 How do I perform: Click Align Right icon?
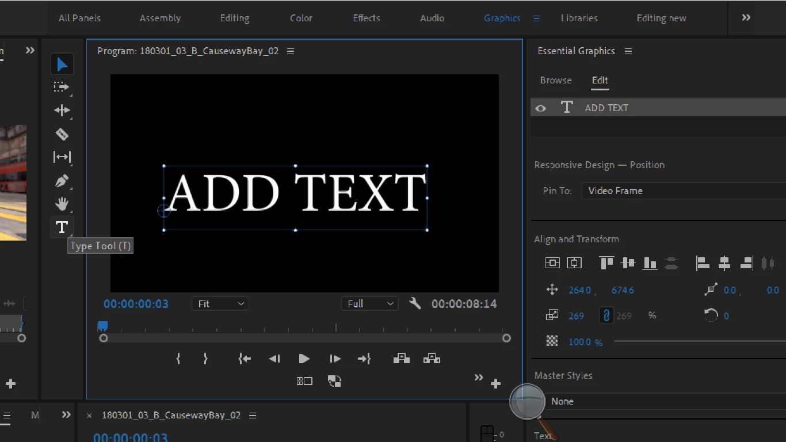coord(746,263)
